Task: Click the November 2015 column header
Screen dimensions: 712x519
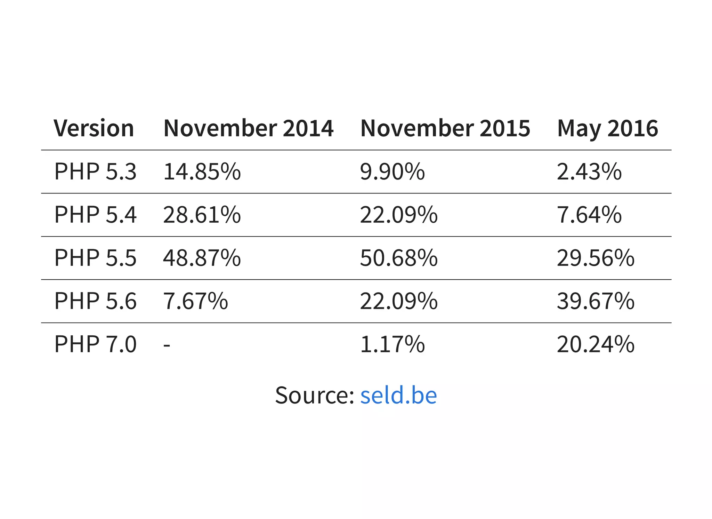Action: pyautogui.click(x=445, y=128)
